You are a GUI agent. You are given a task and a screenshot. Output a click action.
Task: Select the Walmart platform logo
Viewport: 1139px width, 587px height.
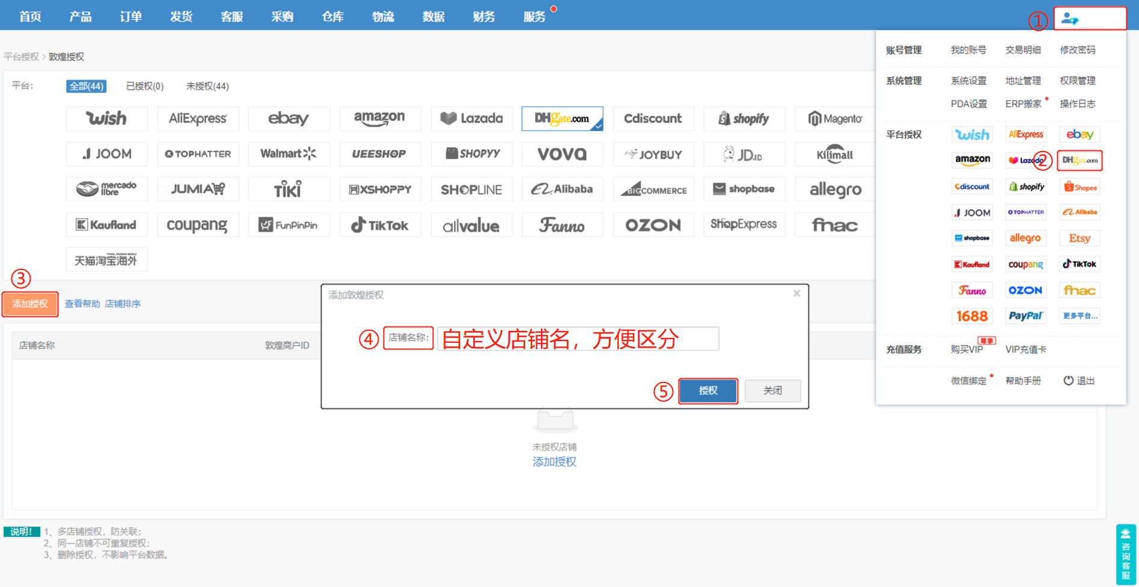tap(289, 154)
